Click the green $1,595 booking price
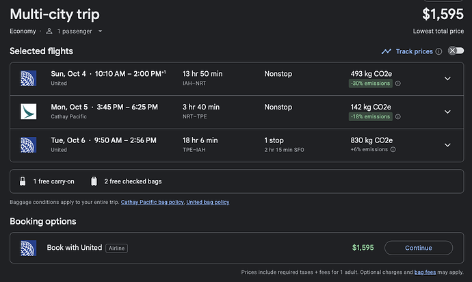Viewport: 472px width, 282px height. click(x=363, y=248)
